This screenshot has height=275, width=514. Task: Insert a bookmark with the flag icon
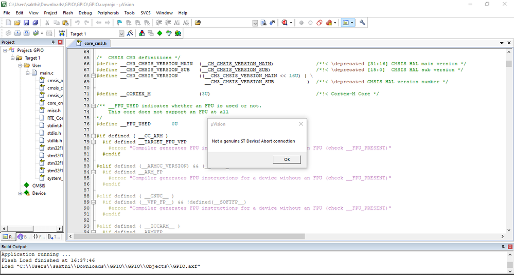point(119,23)
